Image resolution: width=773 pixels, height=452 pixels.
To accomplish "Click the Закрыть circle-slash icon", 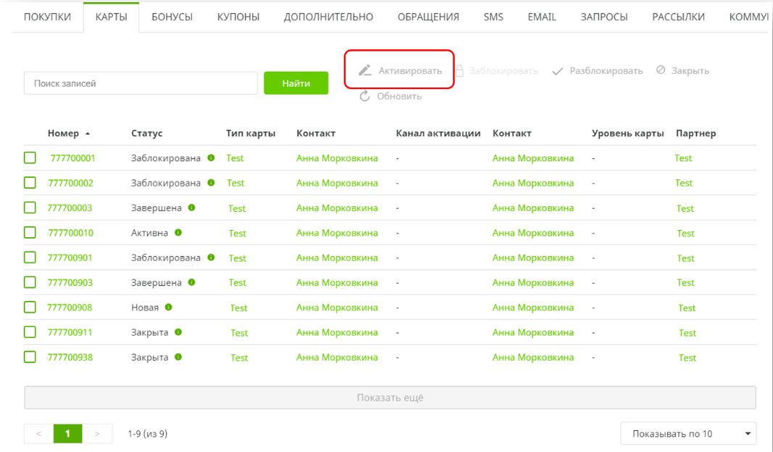I will coord(661,70).
